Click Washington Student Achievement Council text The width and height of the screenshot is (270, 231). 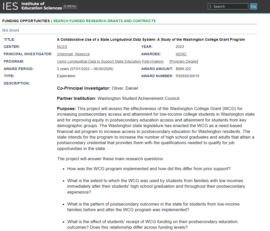139,99
